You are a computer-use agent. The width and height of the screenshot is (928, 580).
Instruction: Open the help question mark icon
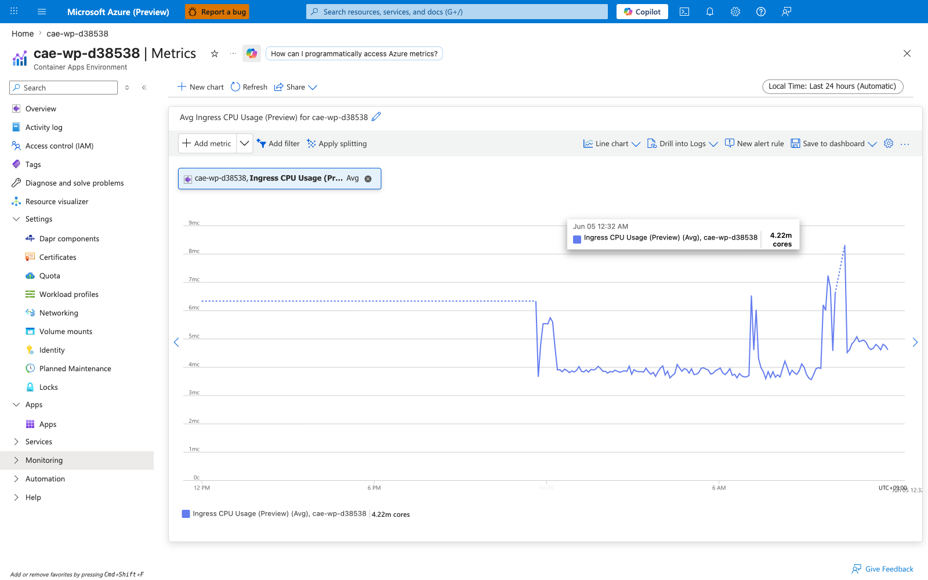[761, 12]
